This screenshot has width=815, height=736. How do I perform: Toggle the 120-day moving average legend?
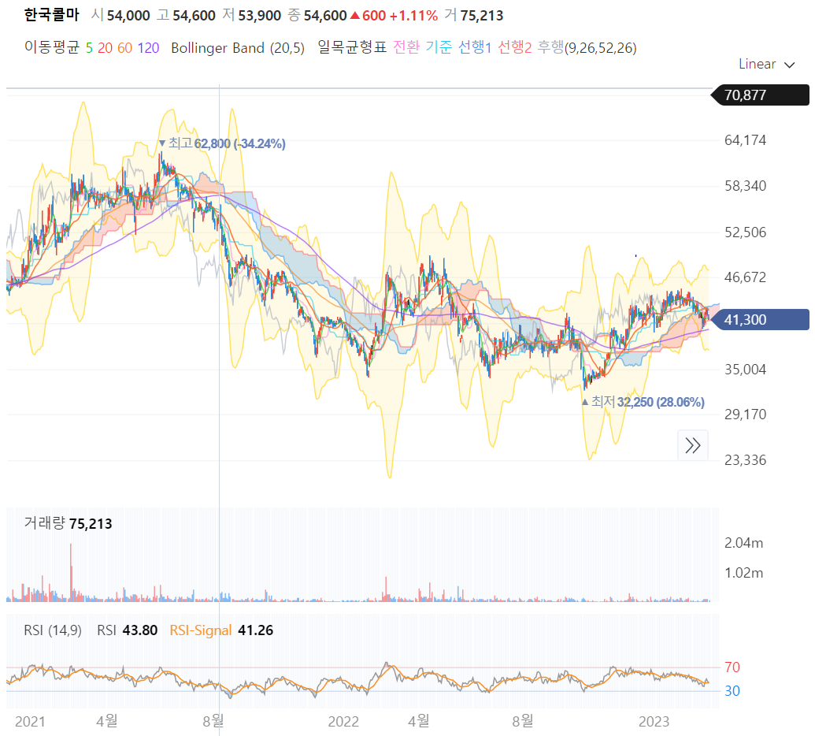[148, 48]
